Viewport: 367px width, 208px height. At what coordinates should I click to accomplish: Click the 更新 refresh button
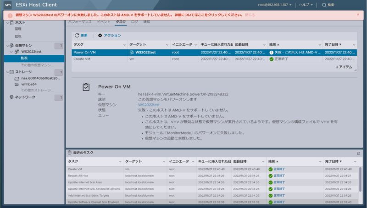tap(81, 36)
